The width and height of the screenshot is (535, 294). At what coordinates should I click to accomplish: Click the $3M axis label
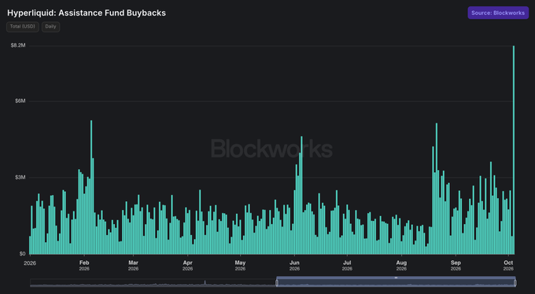point(20,178)
